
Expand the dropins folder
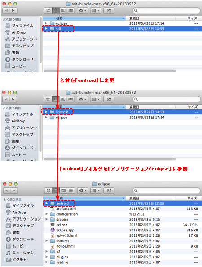tap(47, 219)
